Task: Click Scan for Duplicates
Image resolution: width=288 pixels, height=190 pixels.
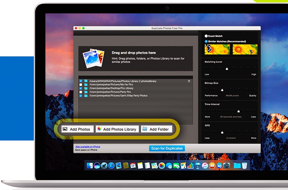Action: (x=167, y=148)
